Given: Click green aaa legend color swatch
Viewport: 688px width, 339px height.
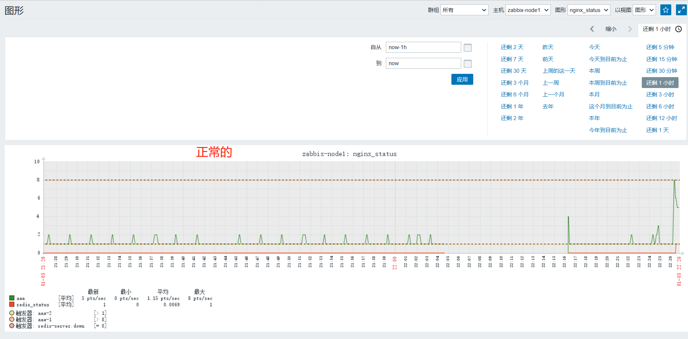Looking at the screenshot, I should [x=12, y=298].
